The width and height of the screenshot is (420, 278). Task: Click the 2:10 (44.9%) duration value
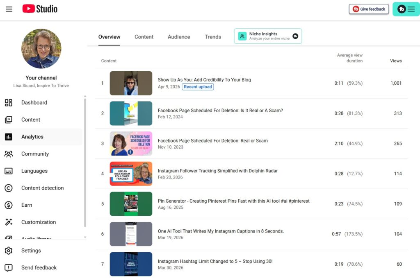(x=348, y=144)
